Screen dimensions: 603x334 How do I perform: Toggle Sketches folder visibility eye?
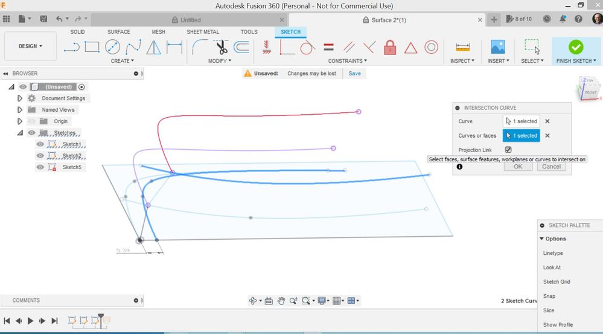pyautogui.click(x=31, y=133)
